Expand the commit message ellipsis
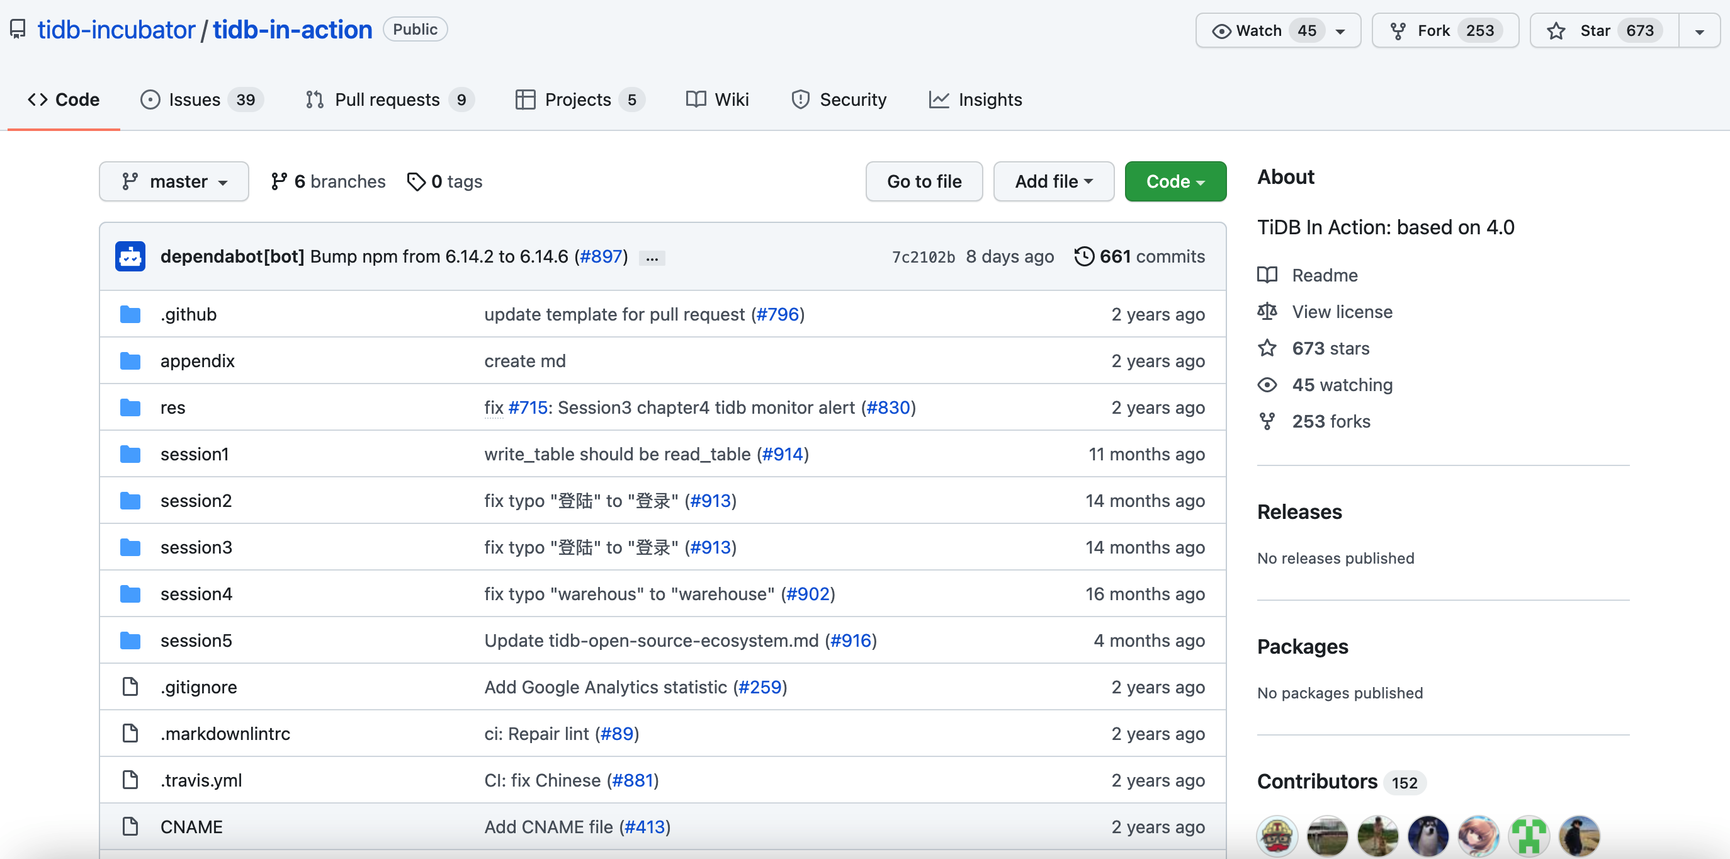Image resolution: width=1730 pixels, height=859 pixels. (652, 258)
